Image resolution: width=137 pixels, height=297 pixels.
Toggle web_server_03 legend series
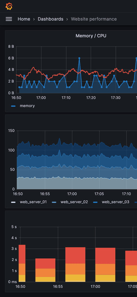[116, 202]
